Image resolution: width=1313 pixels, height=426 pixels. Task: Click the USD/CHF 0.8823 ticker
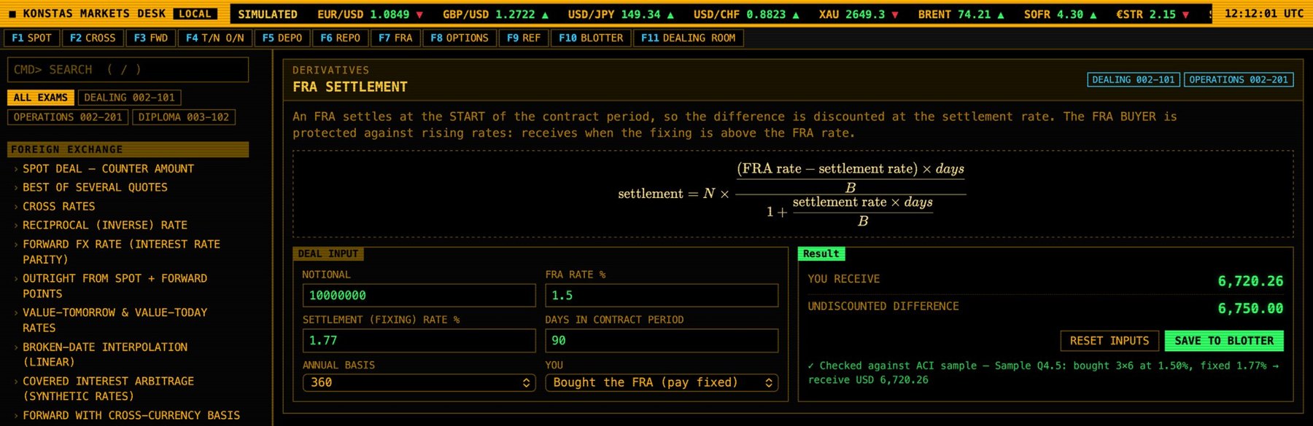pos(746,15)
